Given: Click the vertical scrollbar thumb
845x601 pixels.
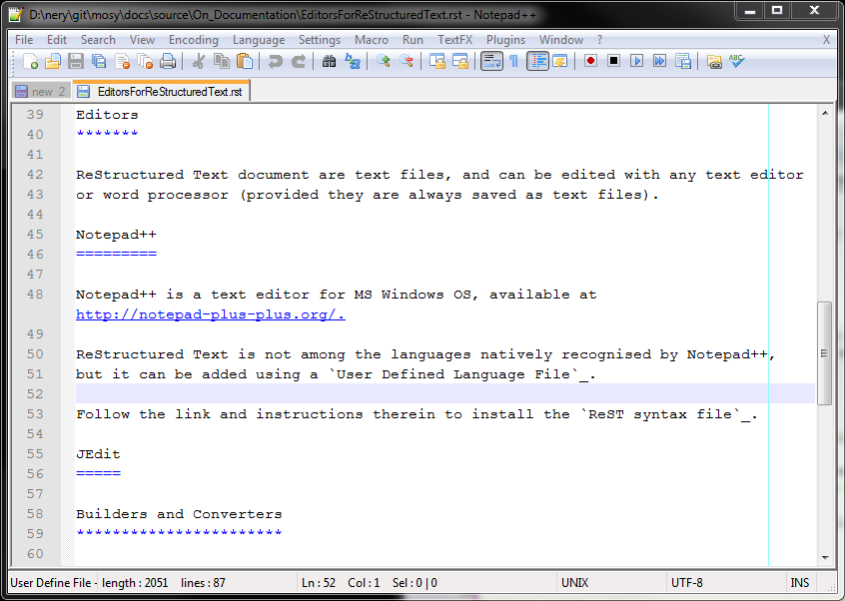Looking at the screenshot, I should [x=824, y=353].
